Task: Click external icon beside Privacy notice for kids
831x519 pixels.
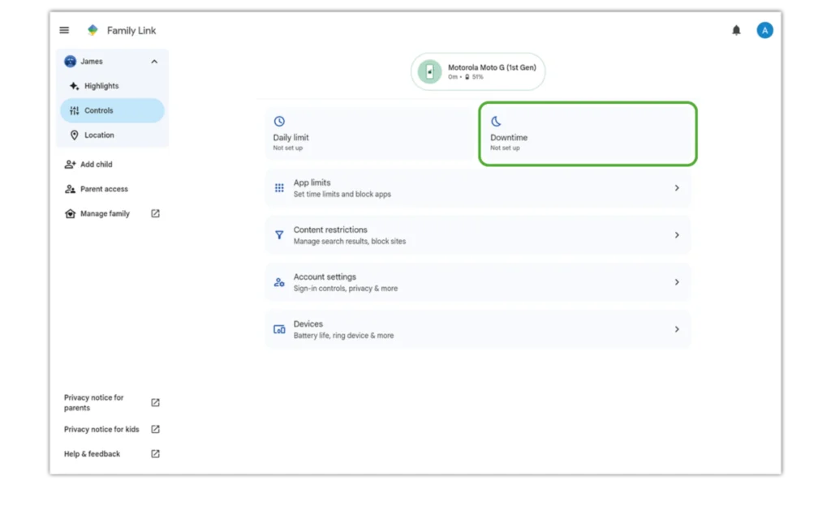Action: coord(155,429)
